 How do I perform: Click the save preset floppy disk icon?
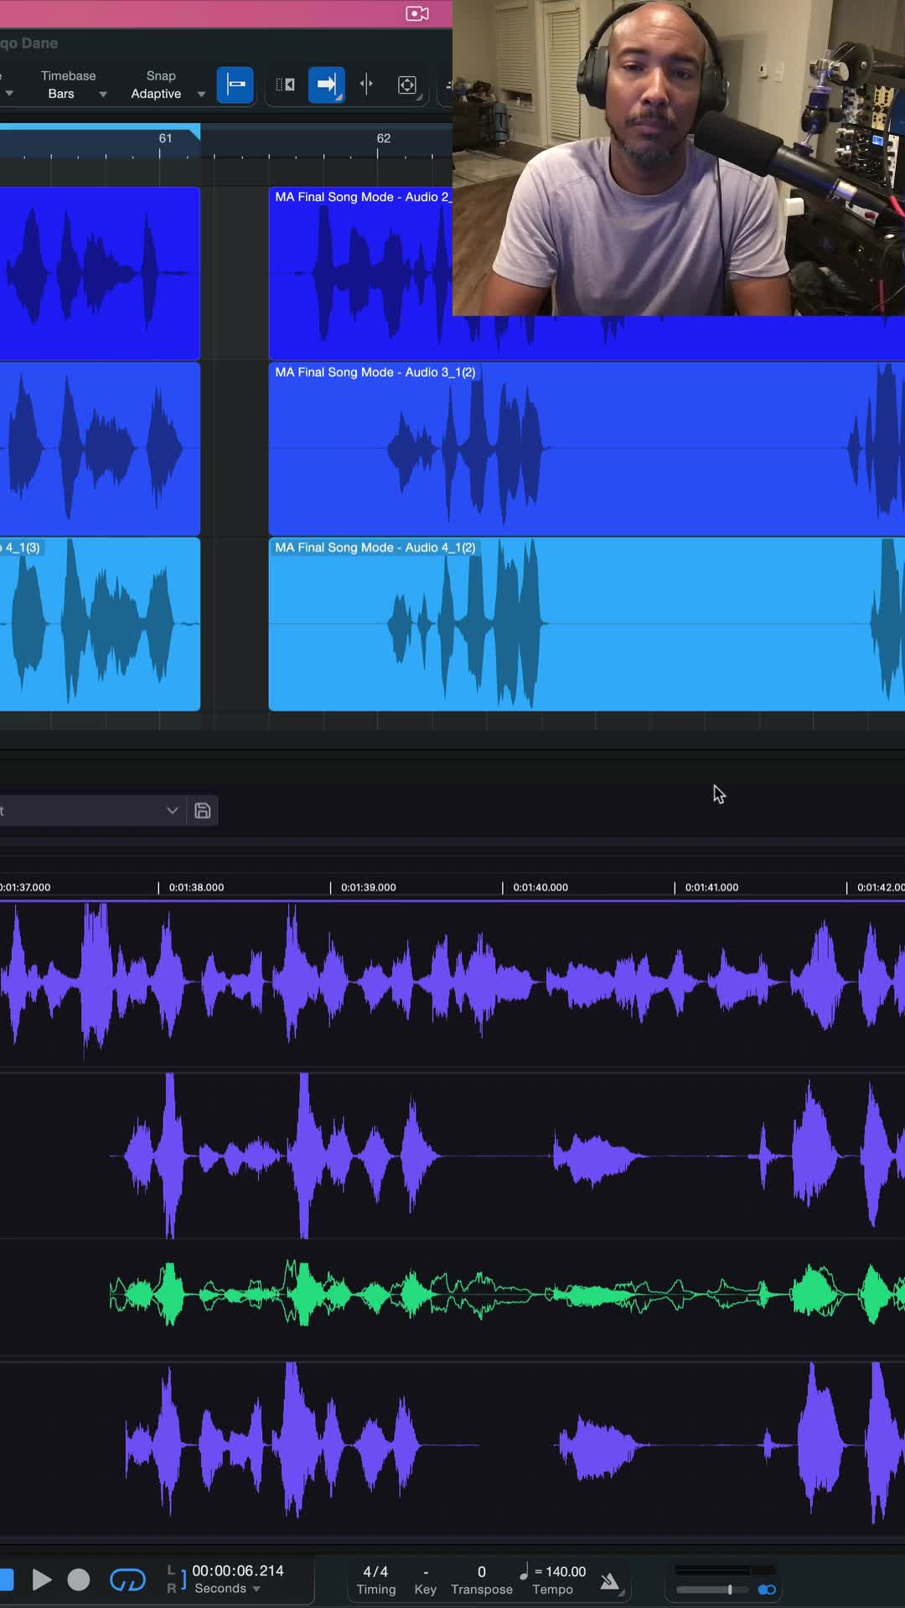click(203, 811)
